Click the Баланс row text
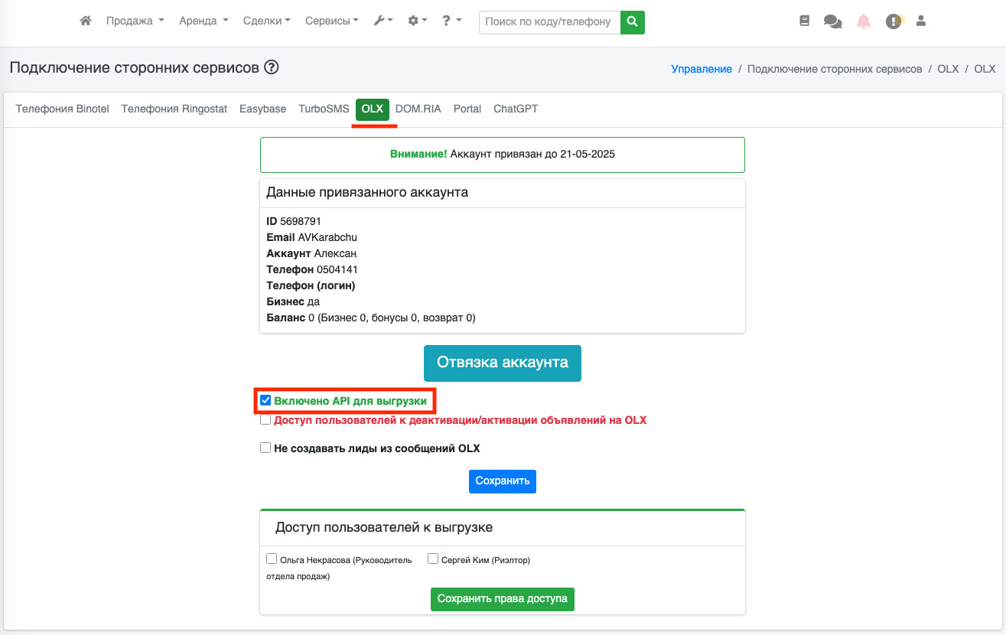 (x=371, y=317)
